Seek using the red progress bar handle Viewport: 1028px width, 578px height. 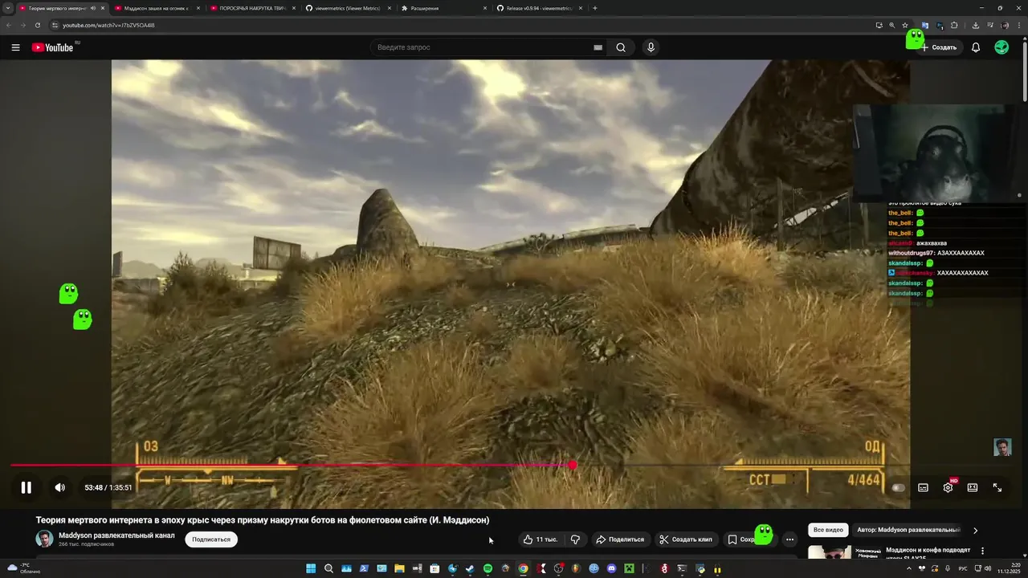(573, 465)
